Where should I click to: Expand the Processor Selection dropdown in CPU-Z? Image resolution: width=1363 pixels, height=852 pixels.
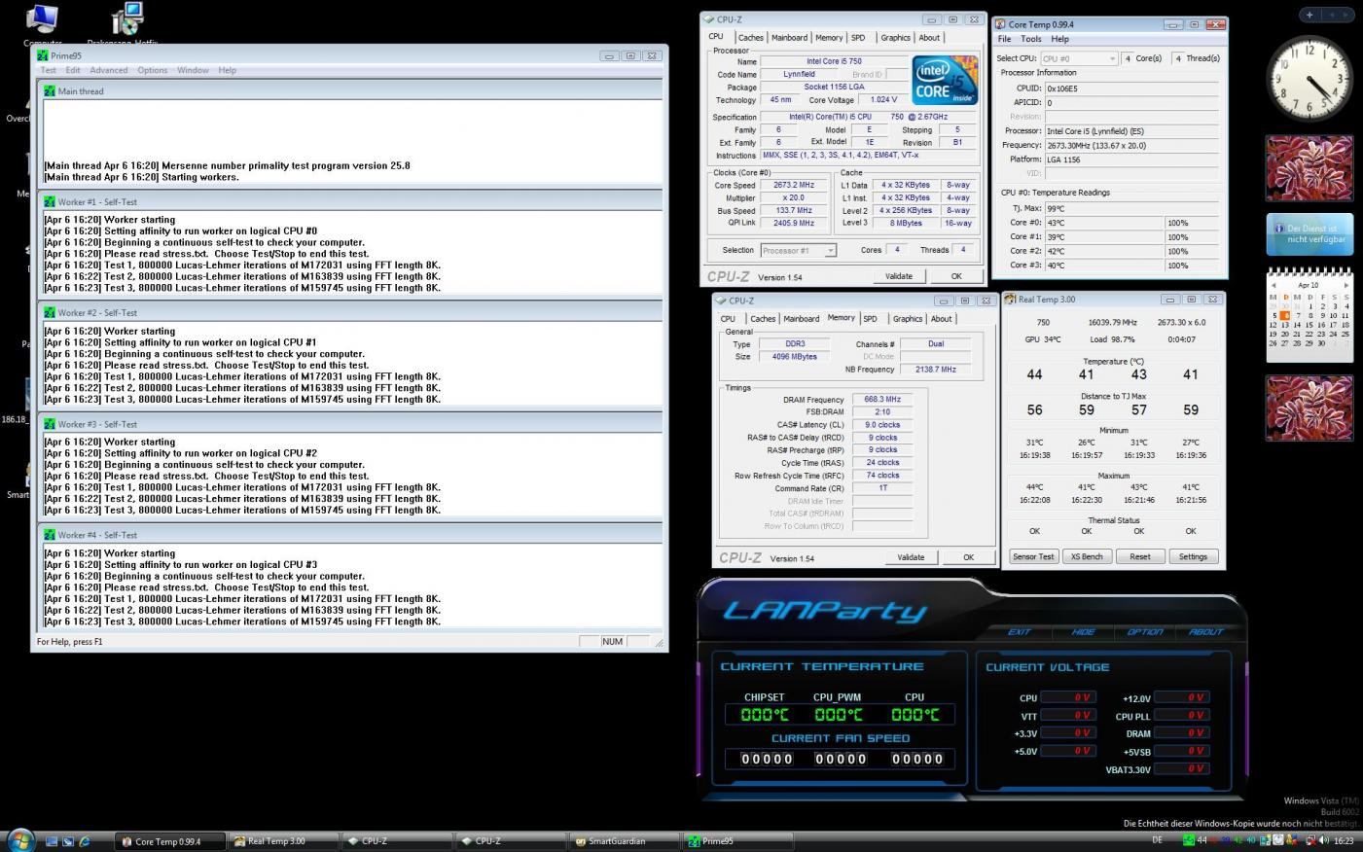(x=798, y=250)
